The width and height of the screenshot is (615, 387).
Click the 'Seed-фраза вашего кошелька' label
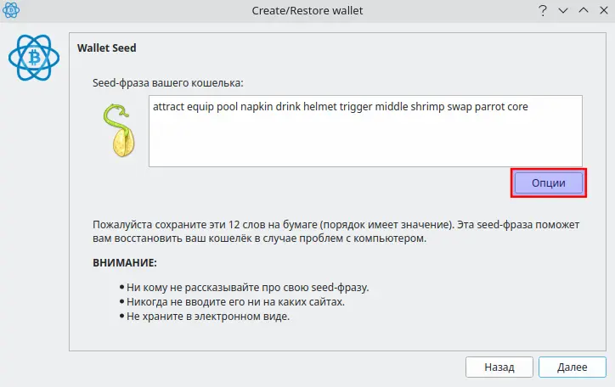click(168, 83)
